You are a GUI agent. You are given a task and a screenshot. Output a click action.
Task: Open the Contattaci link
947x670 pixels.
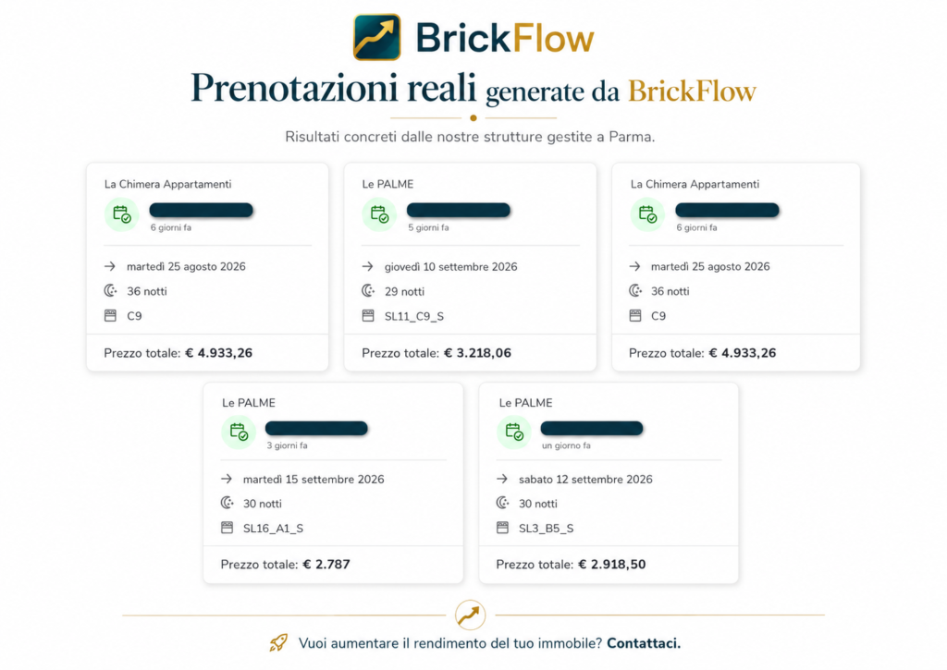tap(644, 643)
